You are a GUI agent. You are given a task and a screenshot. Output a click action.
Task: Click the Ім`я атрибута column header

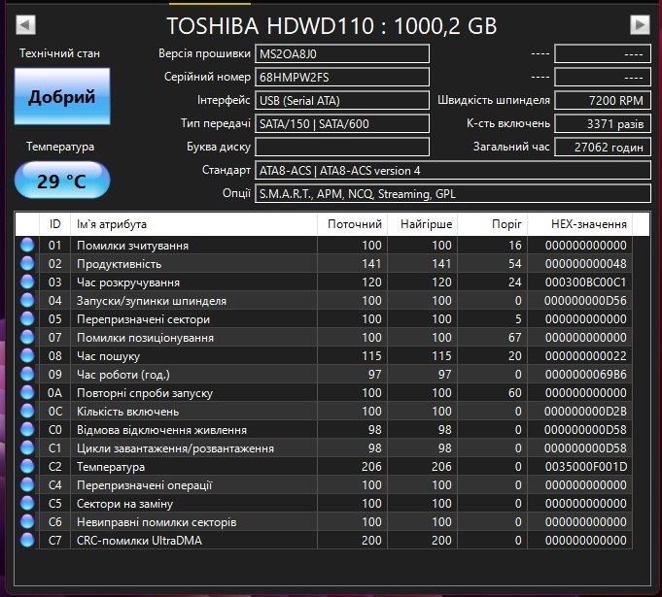193,224
